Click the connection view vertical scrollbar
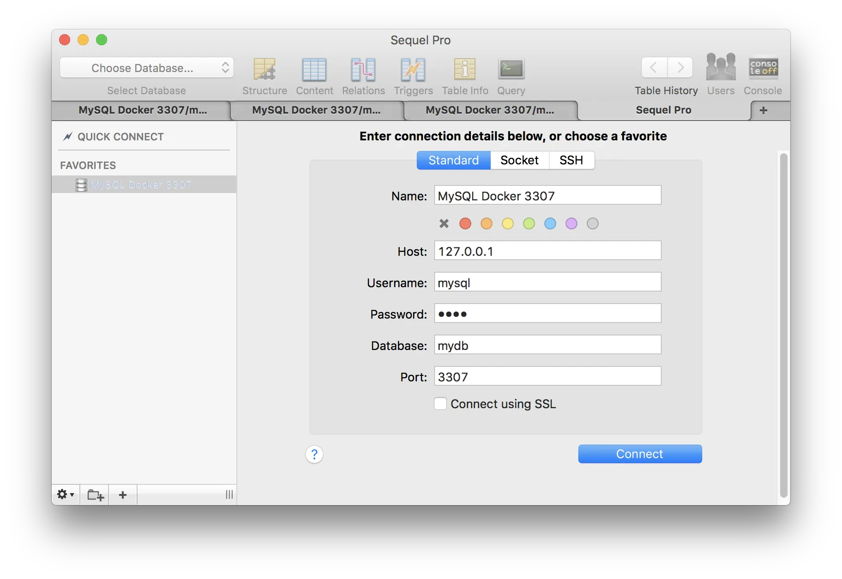This screenshot has width=842, height=579. point(783,326)
